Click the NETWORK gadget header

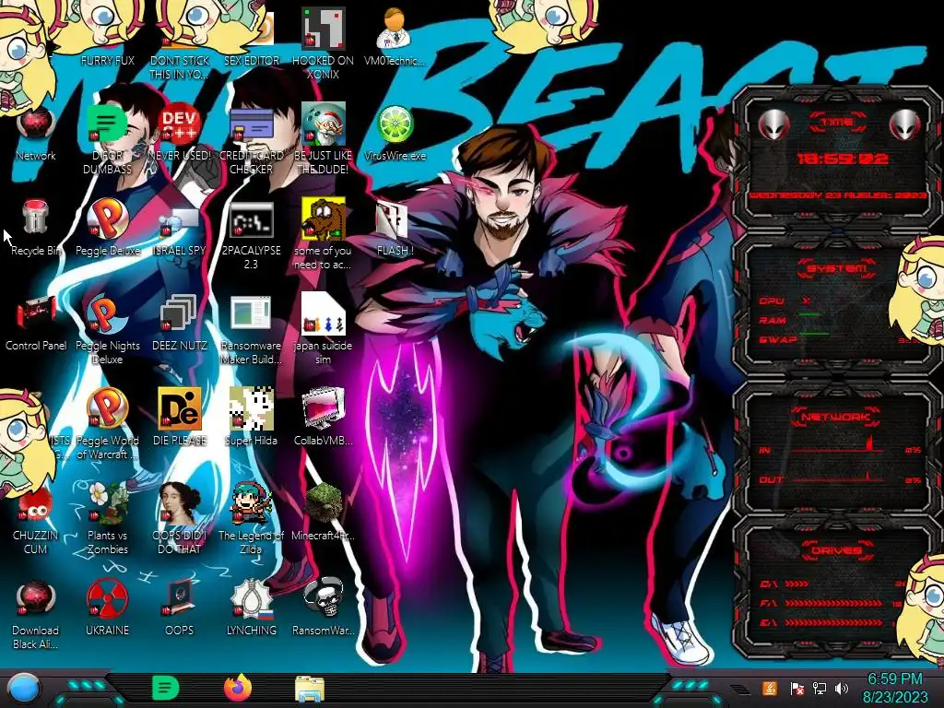(835, 417)
